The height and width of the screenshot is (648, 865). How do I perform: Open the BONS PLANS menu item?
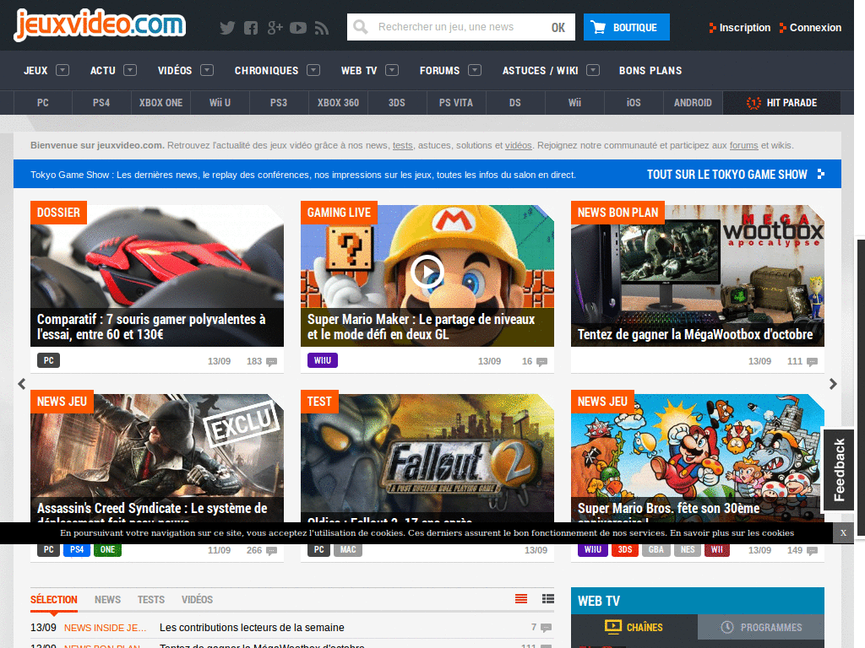[x=650, y=71]
